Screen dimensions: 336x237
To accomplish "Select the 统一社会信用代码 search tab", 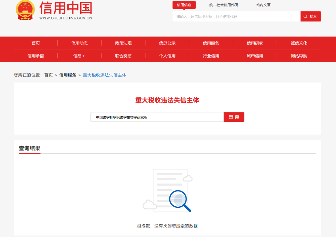I will [224, 5].
